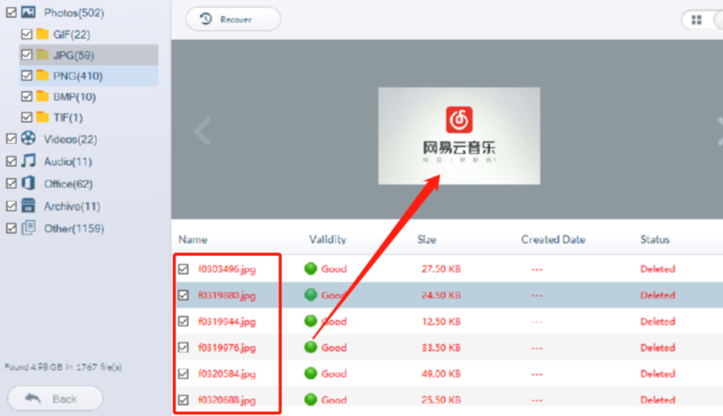Click the Archive box icon
Viewport: 723px width, 416px height.
(28, 205)
